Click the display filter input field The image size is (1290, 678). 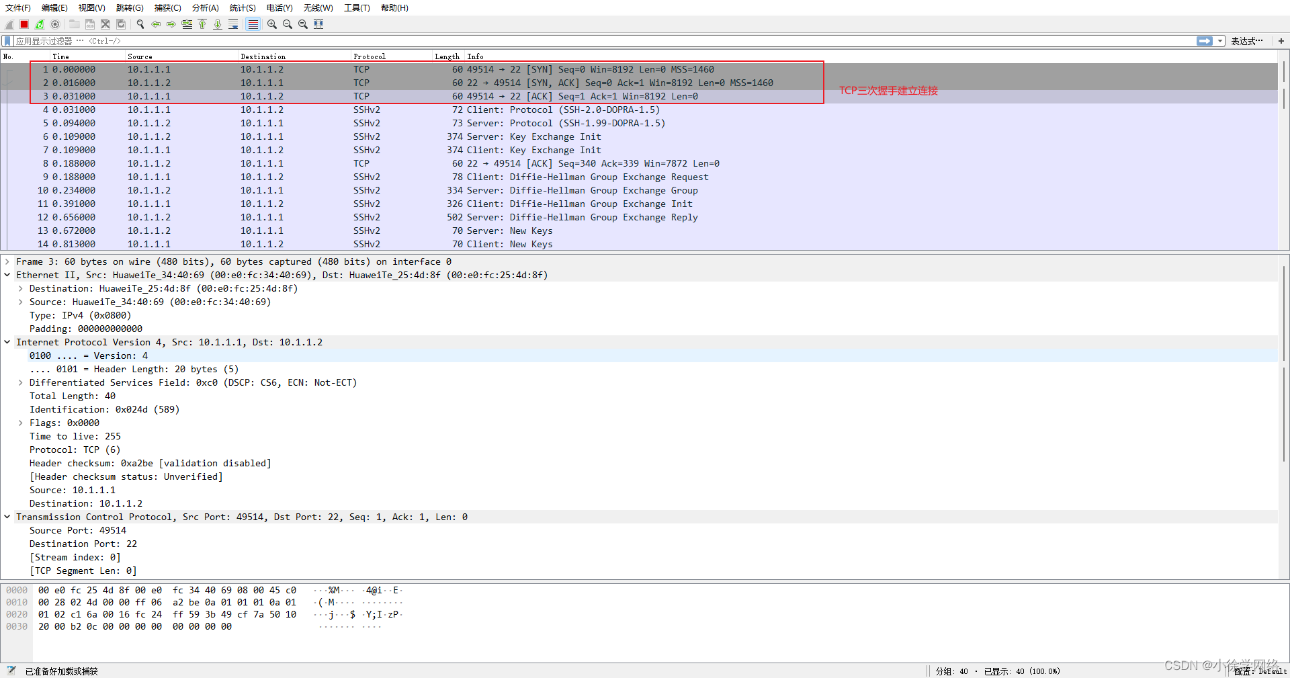tap(605, 41)
